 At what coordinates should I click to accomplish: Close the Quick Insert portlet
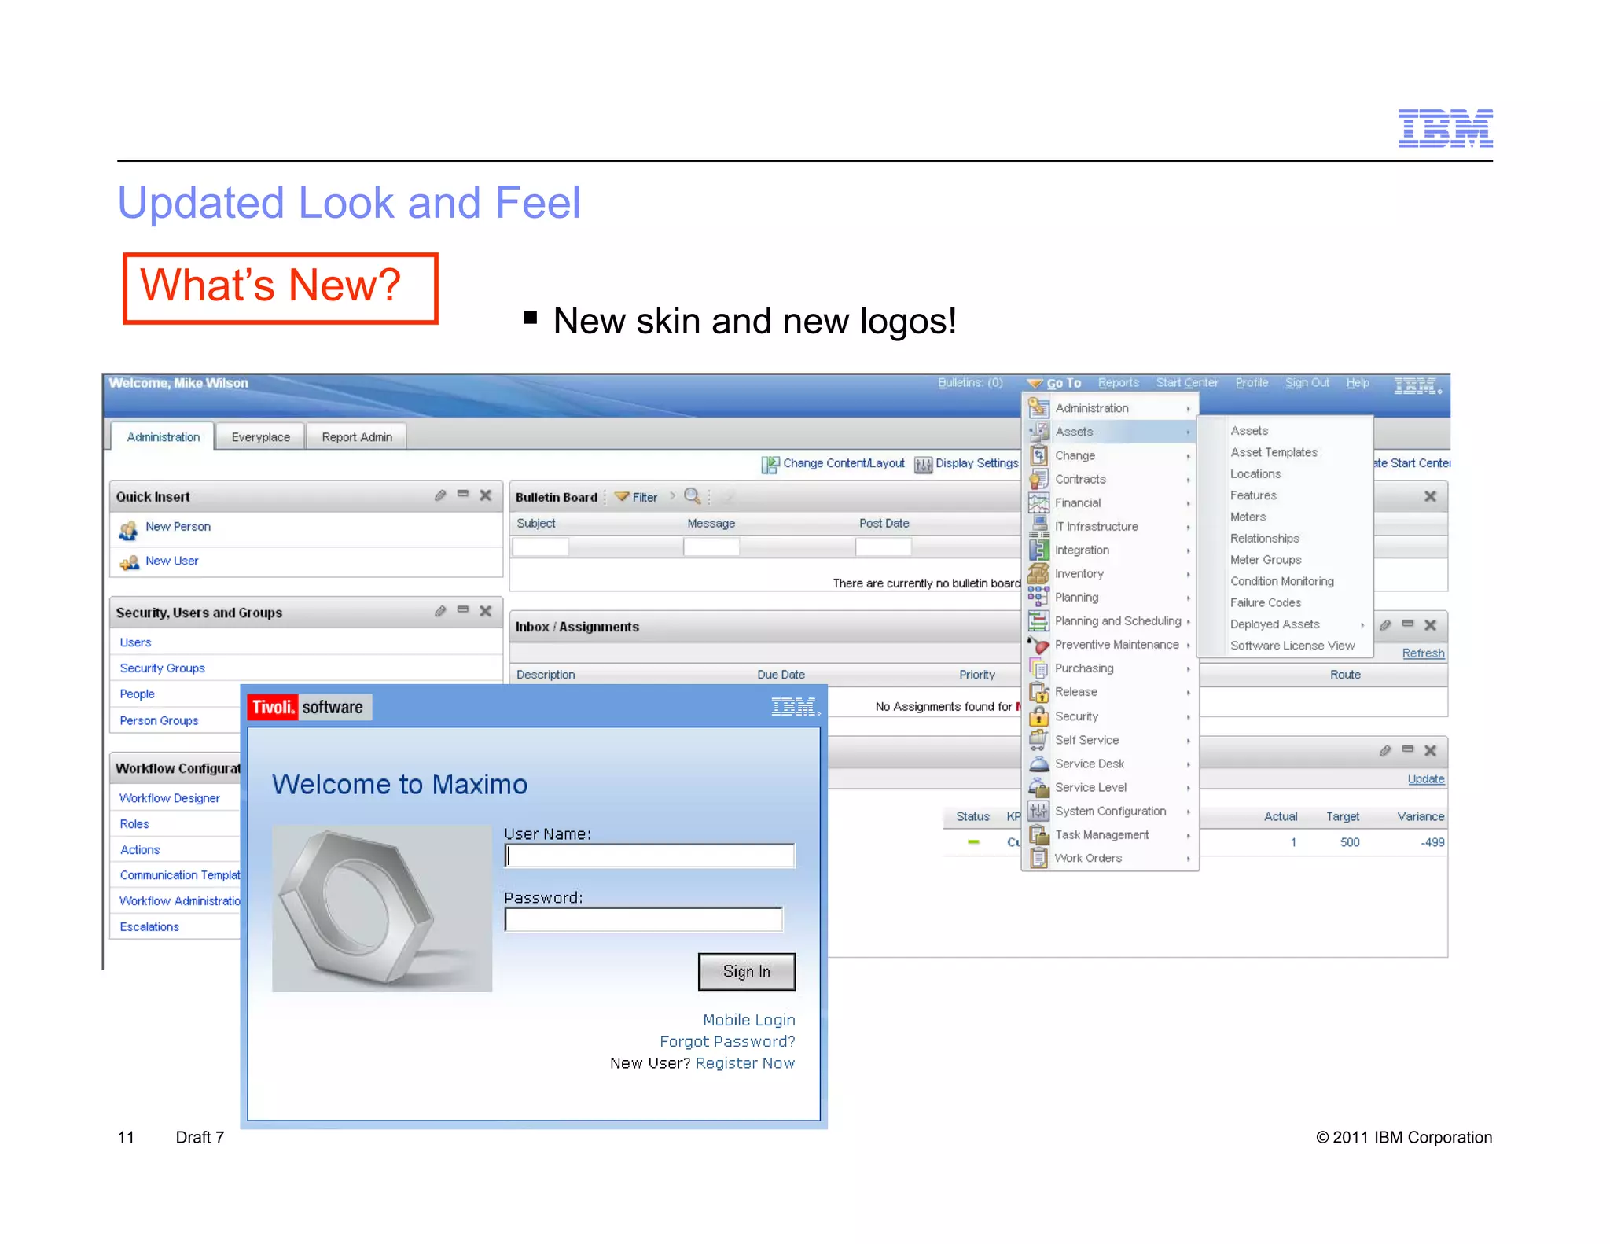coord(486,495)
